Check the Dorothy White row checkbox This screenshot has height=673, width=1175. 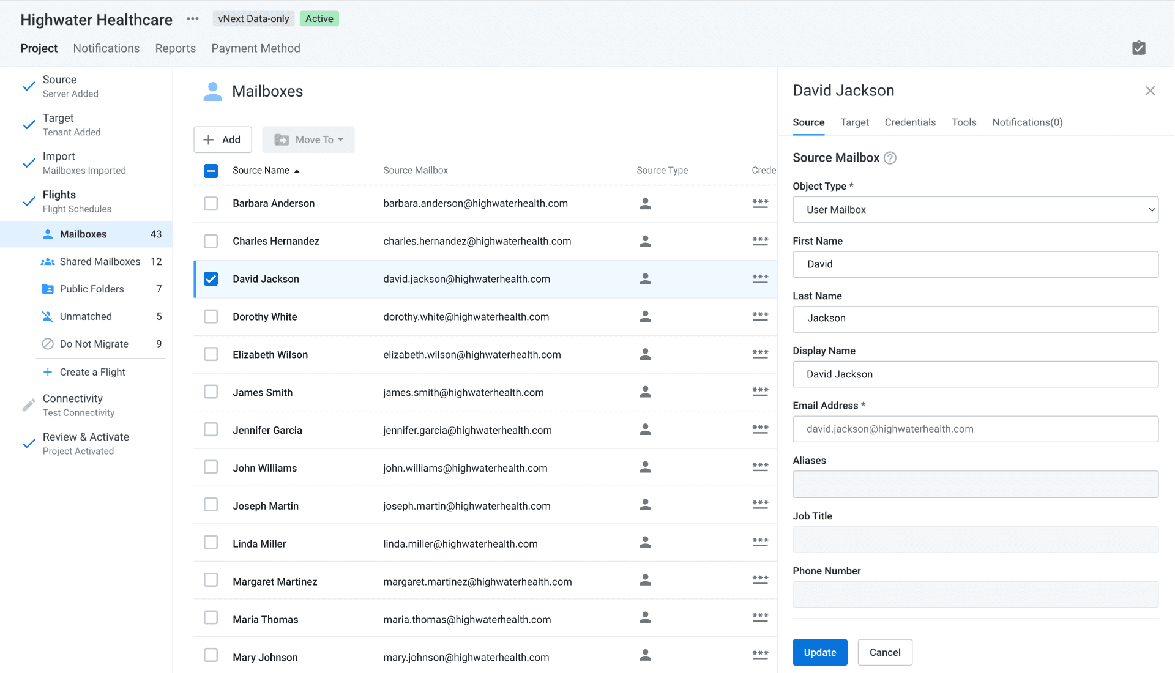pyautogui.click(x=211, y=316)
